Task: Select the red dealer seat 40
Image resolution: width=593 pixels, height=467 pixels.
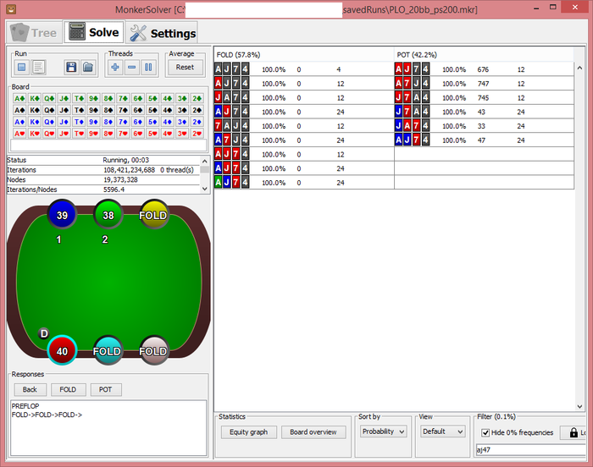Action: pyautogui.click(x=62, y=350)
